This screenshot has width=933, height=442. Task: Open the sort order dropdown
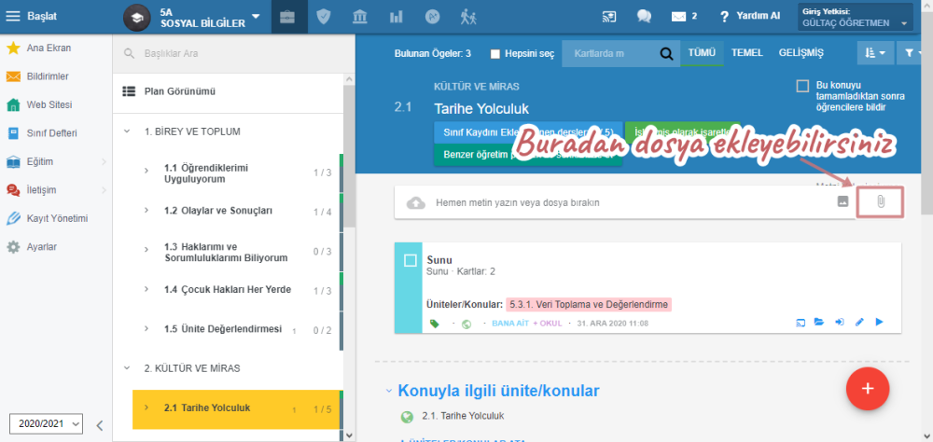[x=875, y=53]
